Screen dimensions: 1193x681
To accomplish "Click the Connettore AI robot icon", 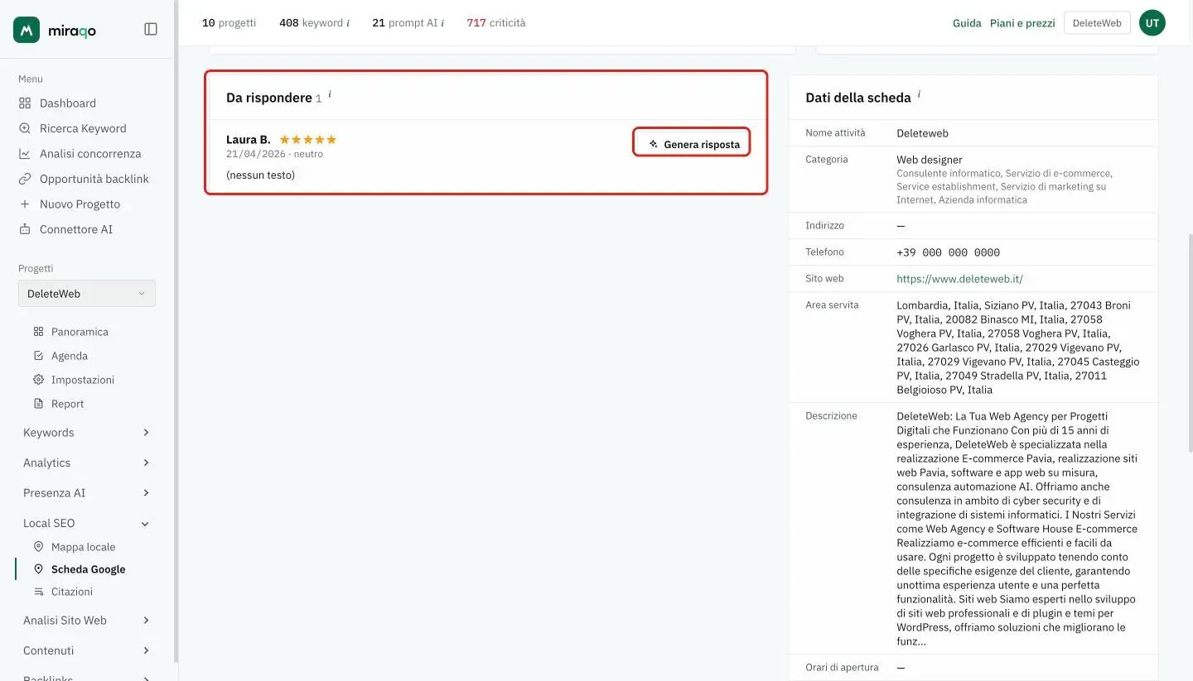I will coord(25,229).
